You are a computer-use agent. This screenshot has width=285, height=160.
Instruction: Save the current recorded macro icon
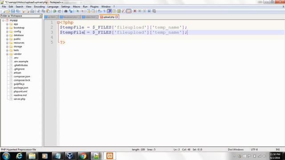pos(154,11)
